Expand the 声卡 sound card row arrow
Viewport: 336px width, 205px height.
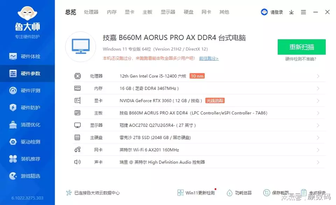pyautogui.click(x=318, y=162)
